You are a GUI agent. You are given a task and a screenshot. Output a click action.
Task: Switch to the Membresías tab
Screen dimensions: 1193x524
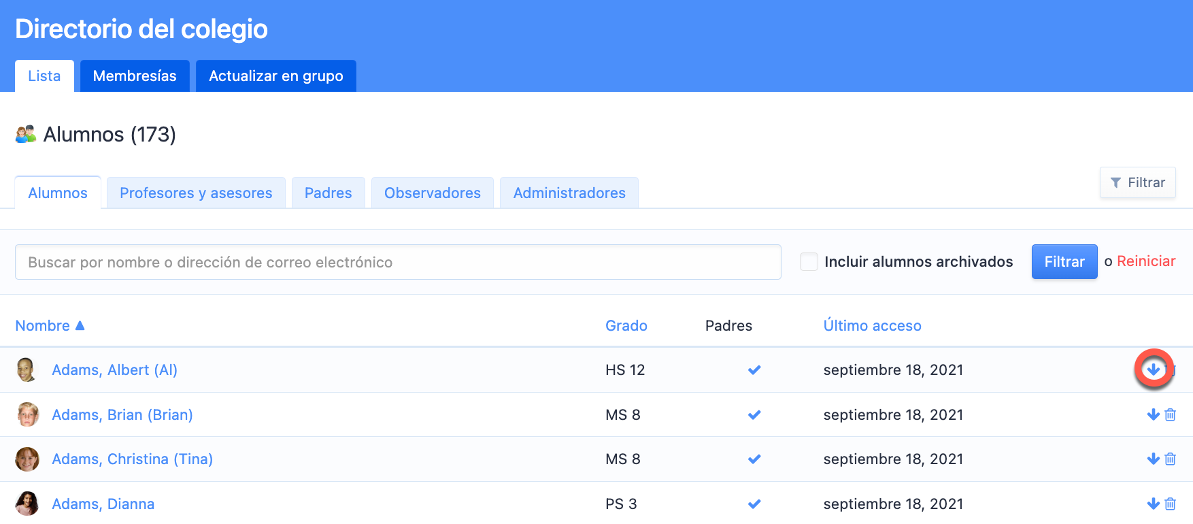tap(135, 76)
